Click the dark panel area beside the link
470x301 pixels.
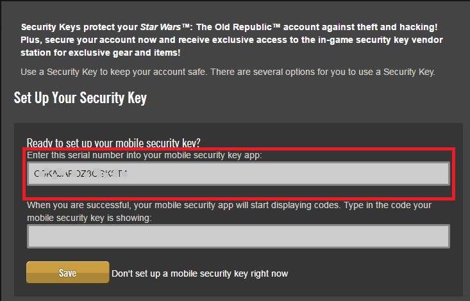374,273
